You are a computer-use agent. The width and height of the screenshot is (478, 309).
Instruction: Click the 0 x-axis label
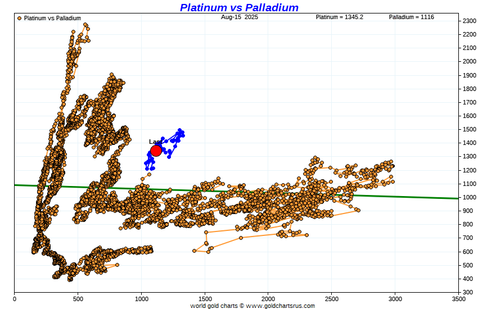(15, 299)
